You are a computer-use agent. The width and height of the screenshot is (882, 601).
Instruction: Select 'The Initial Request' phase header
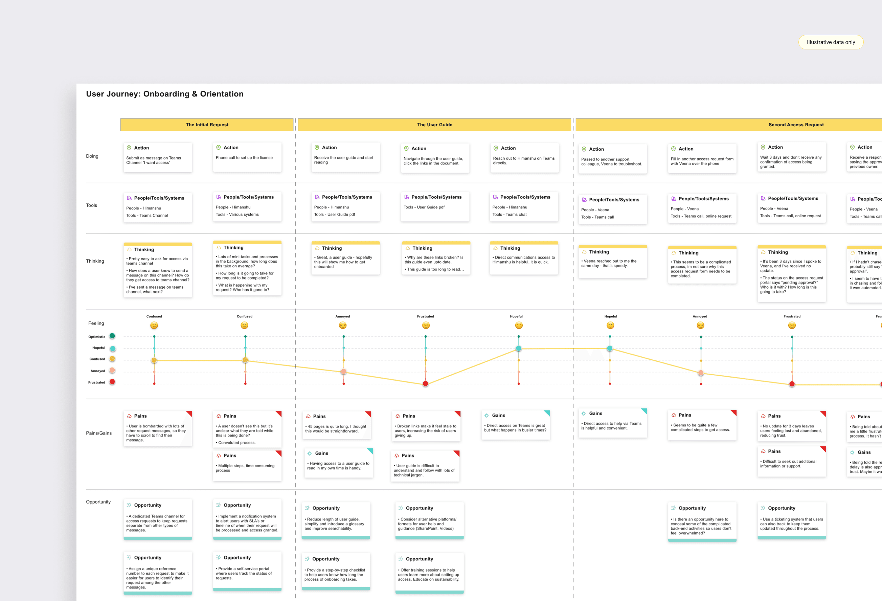207,125
